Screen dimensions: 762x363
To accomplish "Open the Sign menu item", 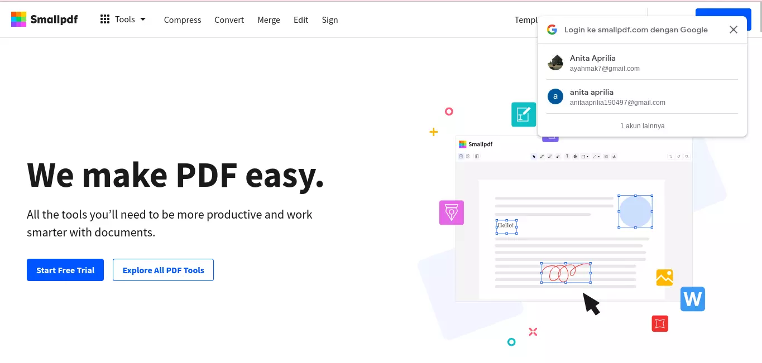I will click(x=330, y=20).
